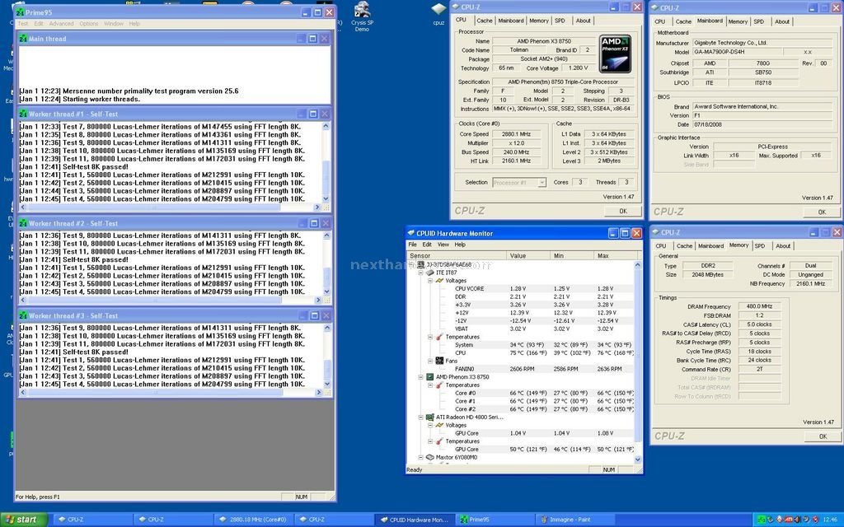Select the Core #1 temperature row

(x=544, y=401)
